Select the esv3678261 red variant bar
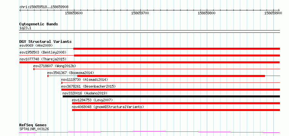 pos(171,90)
